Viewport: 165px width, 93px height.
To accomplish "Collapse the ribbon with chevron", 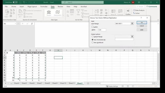I will (158, 20).
